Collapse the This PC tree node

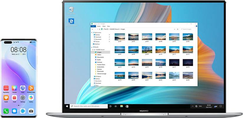pos(92,47)
